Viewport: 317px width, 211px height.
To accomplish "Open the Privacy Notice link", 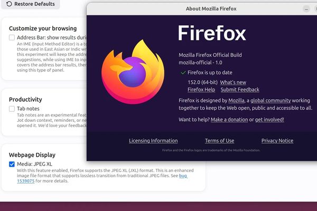I will 277,141.
